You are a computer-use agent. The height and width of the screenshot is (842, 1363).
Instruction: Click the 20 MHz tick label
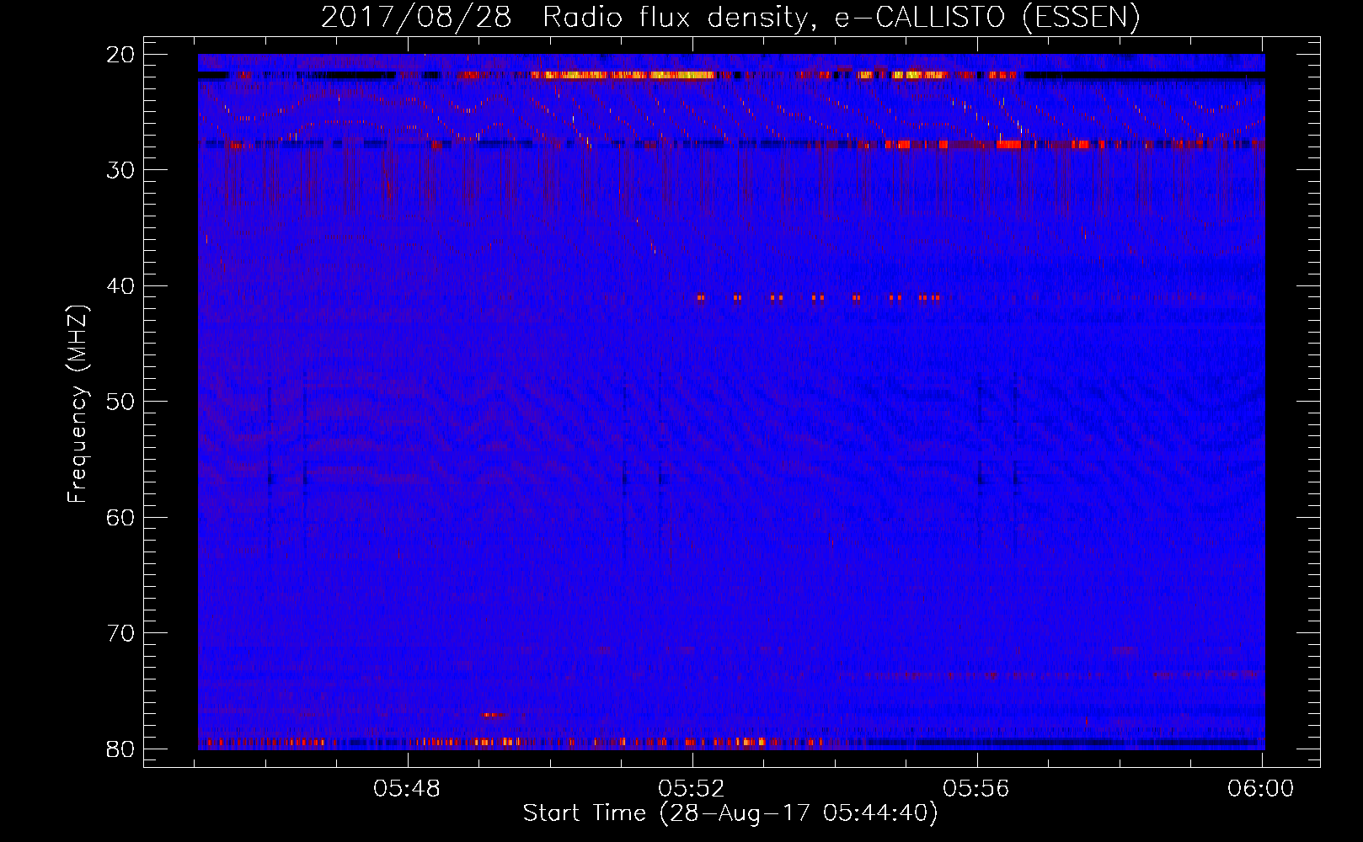click(120, 55)
